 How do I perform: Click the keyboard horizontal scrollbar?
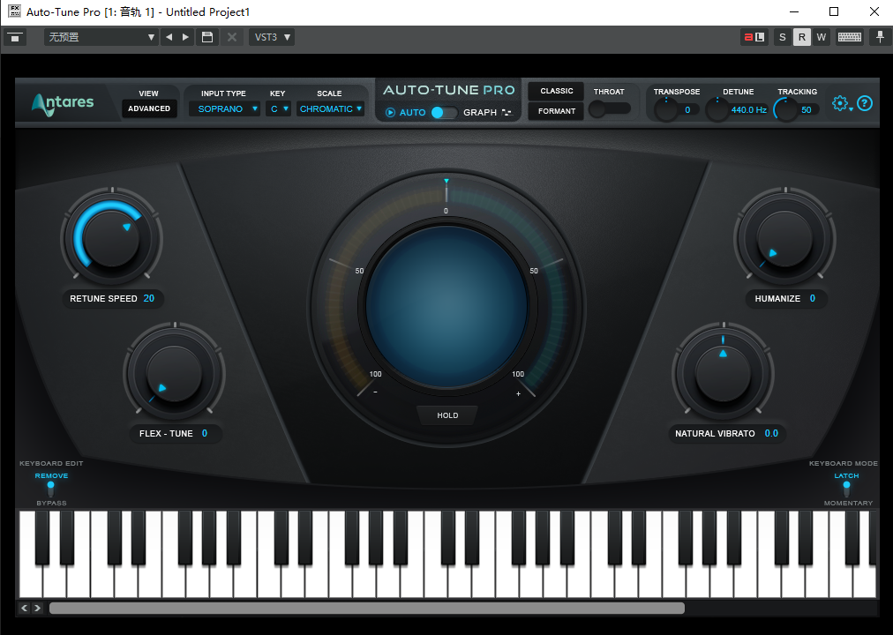click(367, 608)
